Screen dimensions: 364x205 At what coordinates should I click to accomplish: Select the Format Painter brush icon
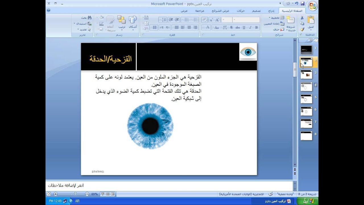302,29
